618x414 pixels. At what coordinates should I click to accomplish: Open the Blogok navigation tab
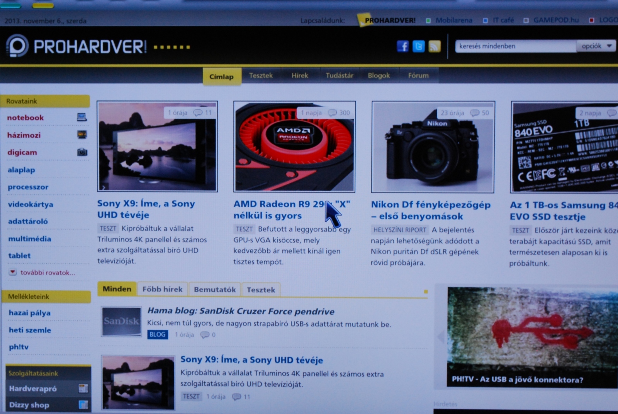click(x=379, y=75)
